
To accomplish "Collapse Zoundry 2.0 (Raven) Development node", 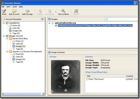I will [7, 52].
